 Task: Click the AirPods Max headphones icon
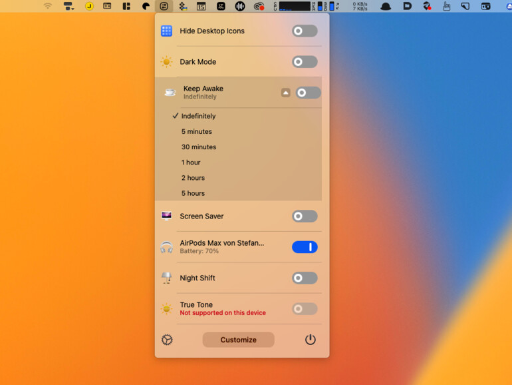[x=166, y=247]
